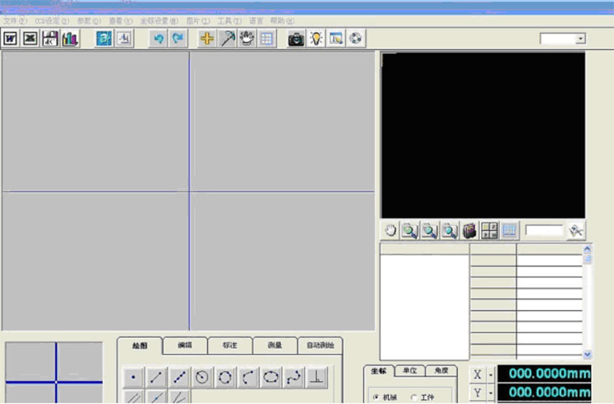The width and height of the screenshot is (614, 404).
Task: Click the Excel export toolbar icon
Action: tap(30, 39)
